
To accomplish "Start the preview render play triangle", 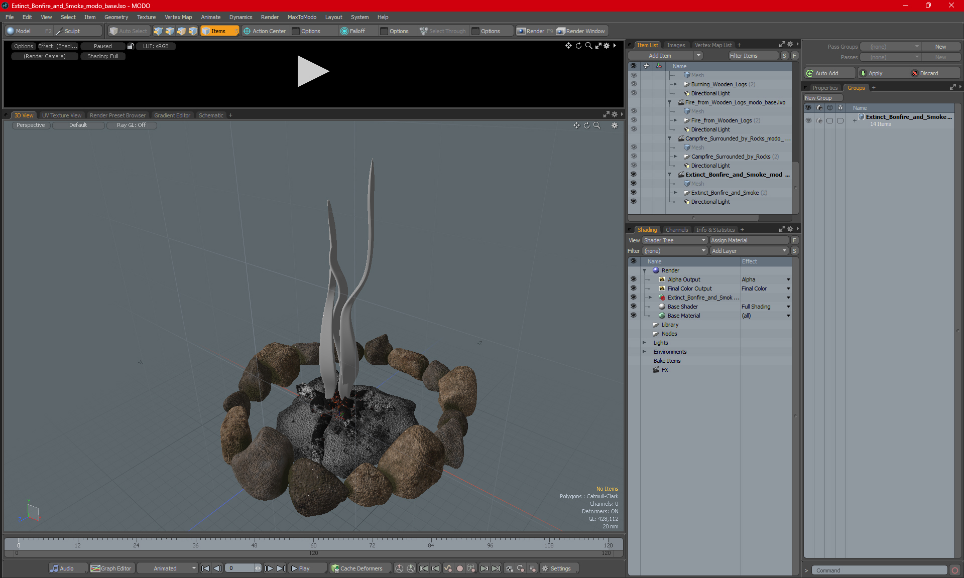I will (x=312, y=71).
